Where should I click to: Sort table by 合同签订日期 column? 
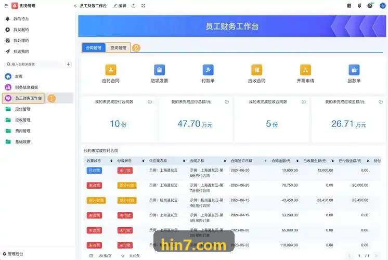[265, 161]
